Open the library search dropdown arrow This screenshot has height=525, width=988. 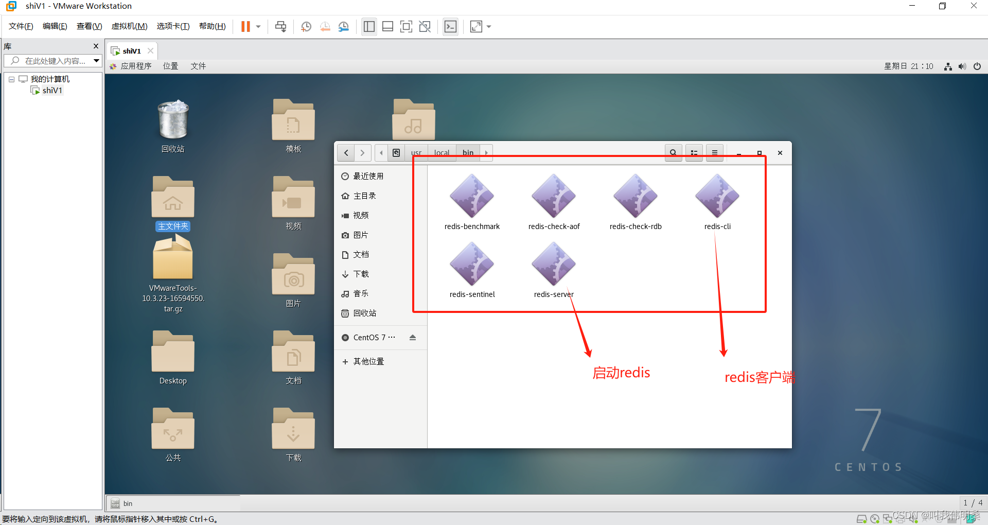96,61
